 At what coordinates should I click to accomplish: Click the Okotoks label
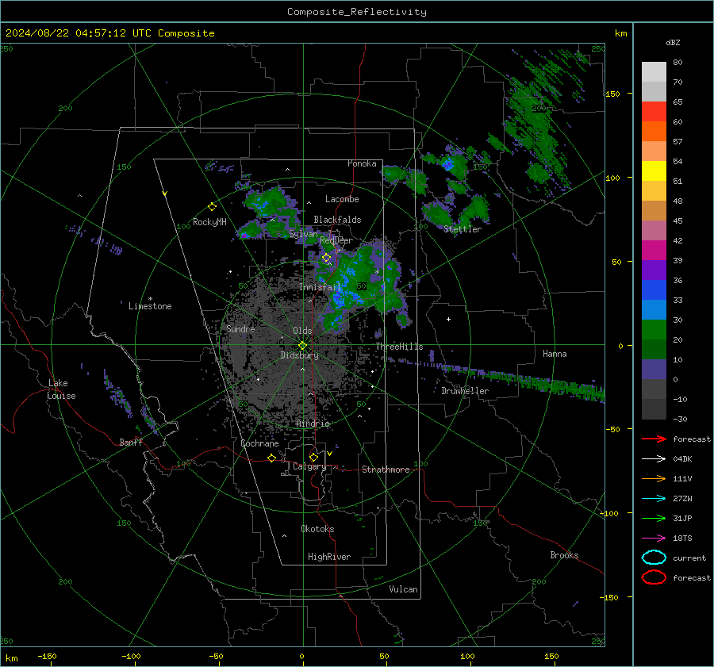tap(317, 528)
